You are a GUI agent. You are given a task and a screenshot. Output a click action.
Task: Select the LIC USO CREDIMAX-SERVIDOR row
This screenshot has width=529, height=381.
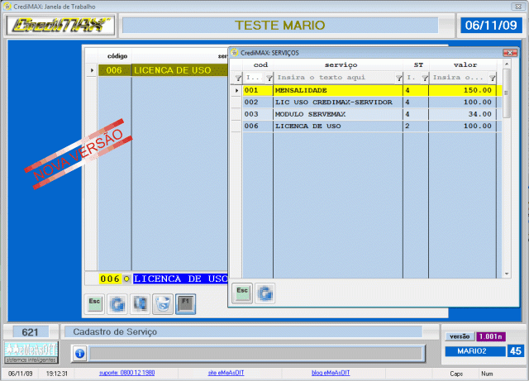tap(337, 102)
